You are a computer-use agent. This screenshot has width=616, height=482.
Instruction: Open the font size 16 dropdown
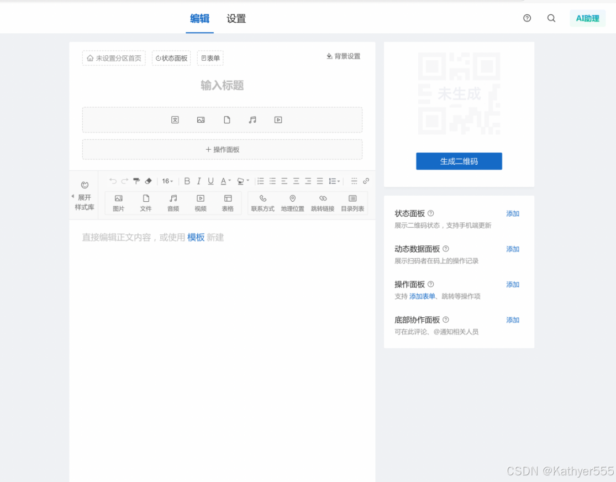(167, 181)
